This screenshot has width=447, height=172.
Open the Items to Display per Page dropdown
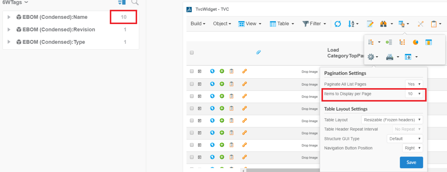[x=414, y=94]
